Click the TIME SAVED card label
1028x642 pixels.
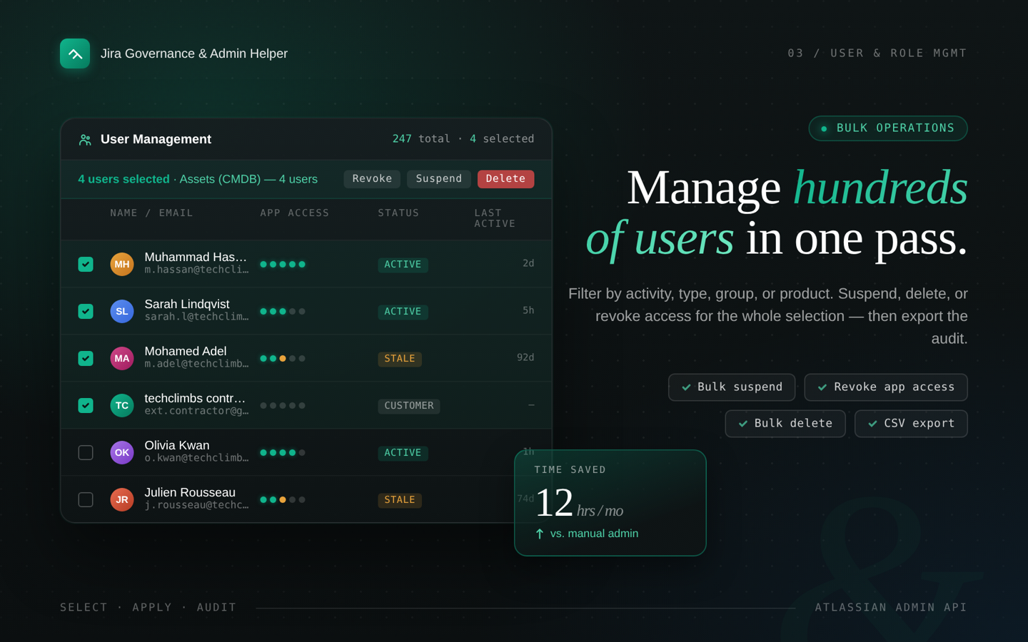tap(570, 470)
